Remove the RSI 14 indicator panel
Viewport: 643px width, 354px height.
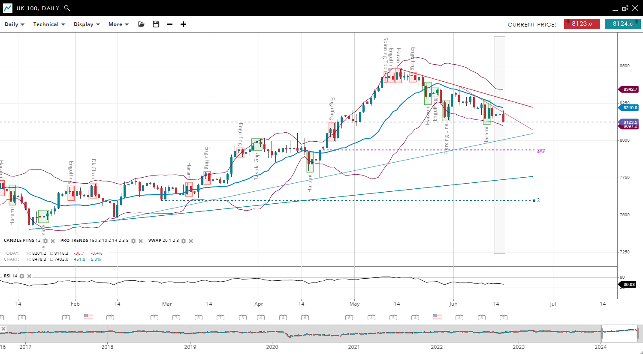pyautogui.click(x=29, y=276)
